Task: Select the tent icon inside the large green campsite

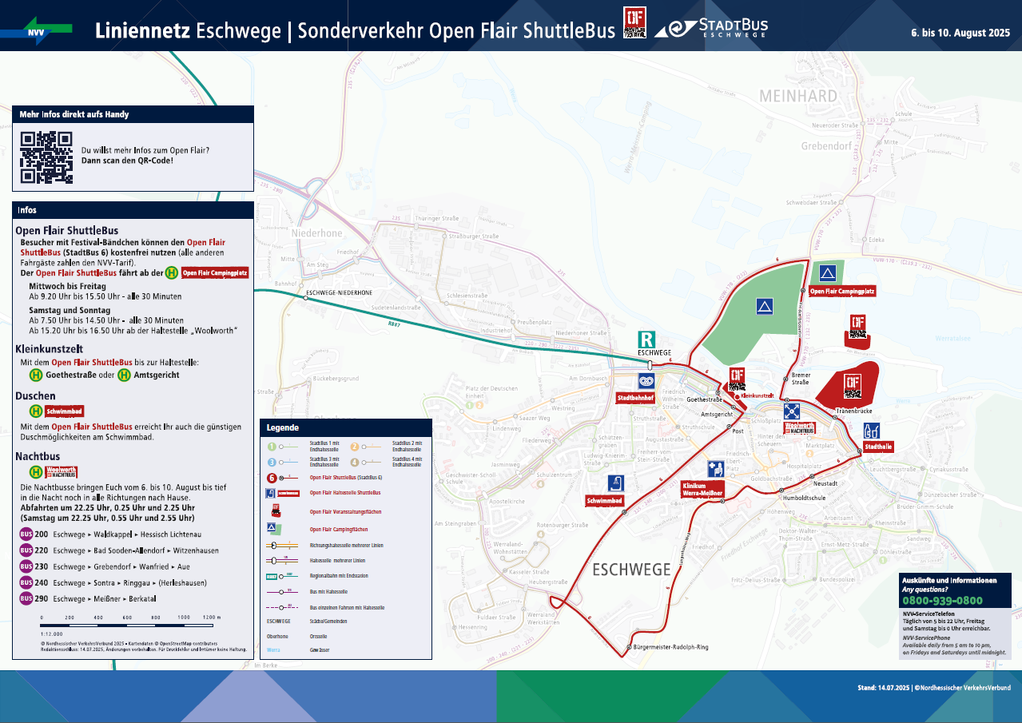Action: point(765,306)
